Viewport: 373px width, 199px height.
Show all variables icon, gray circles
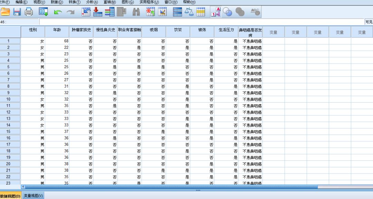click(240, 12)
